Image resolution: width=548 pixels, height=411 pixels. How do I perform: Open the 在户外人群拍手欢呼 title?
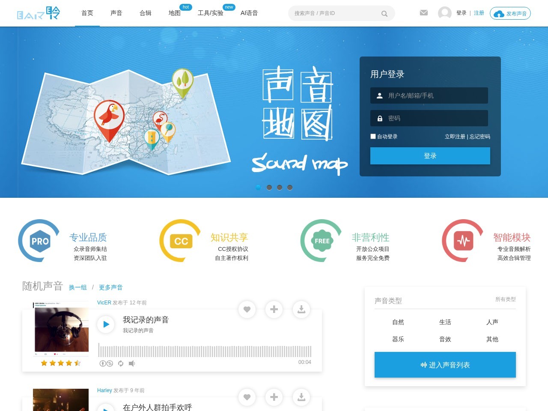coord(158,407)
